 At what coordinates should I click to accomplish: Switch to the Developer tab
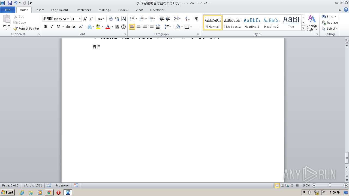coord(157,10)
